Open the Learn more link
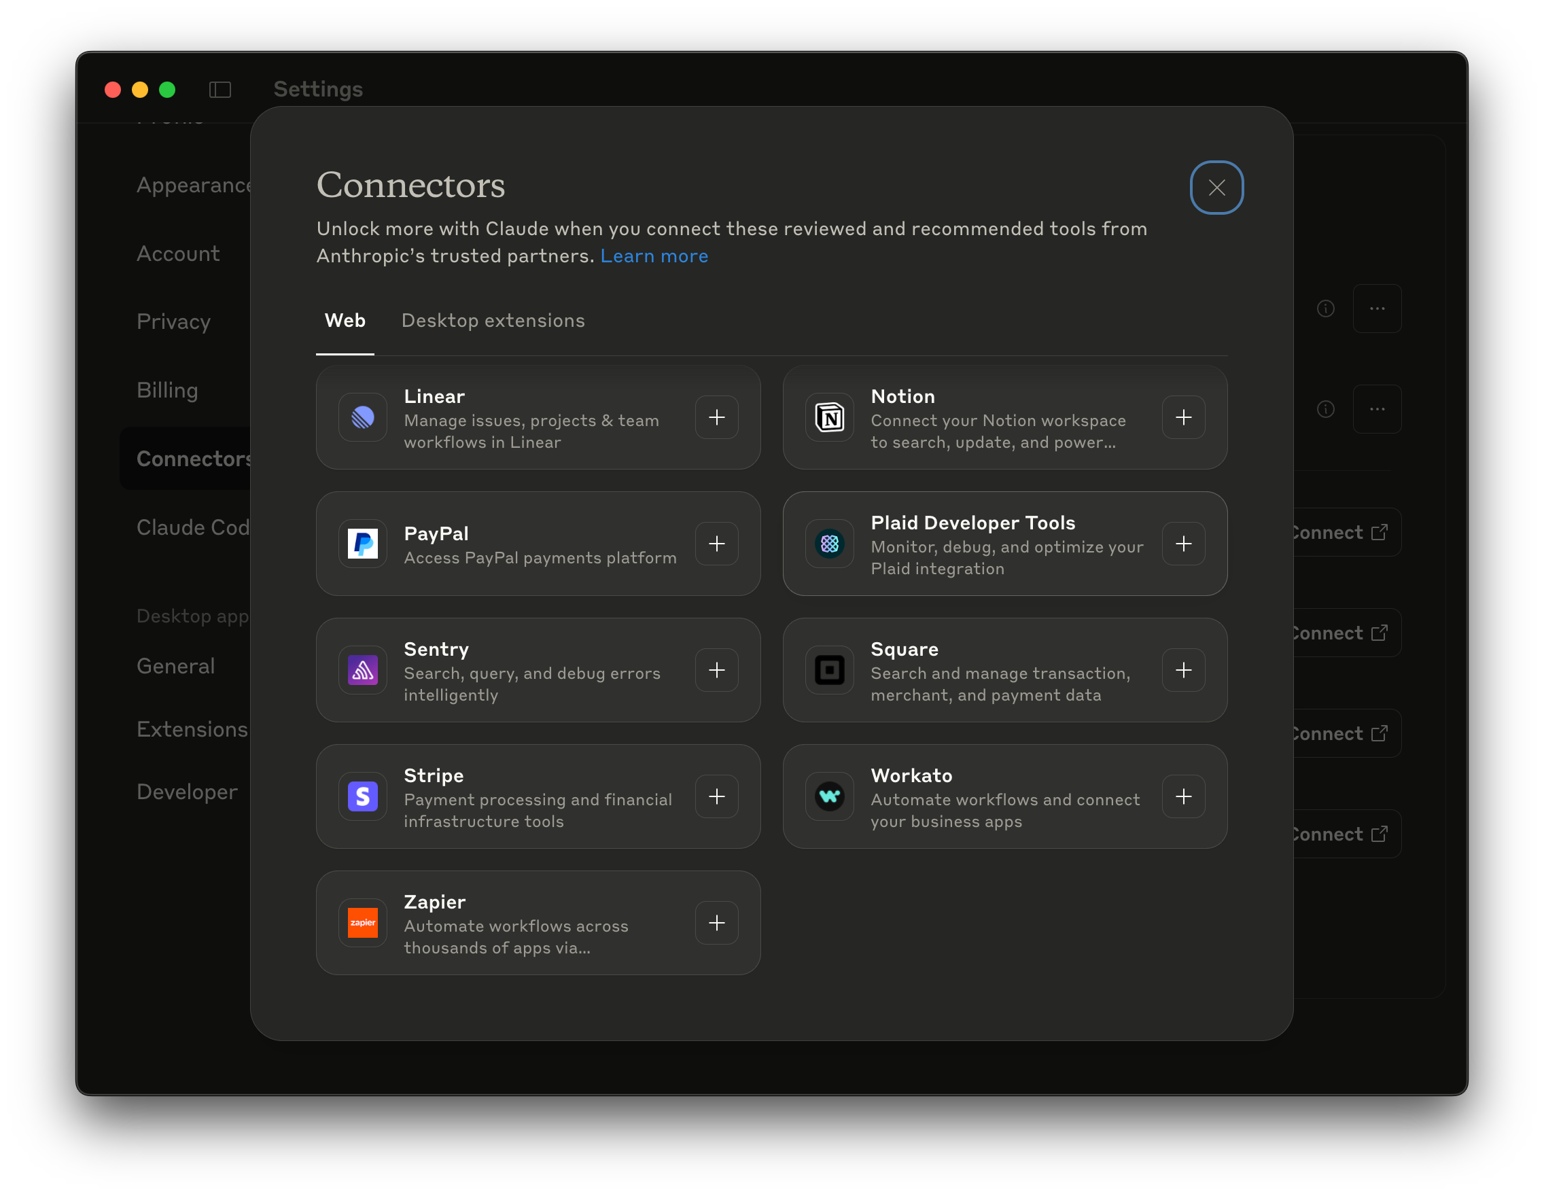 point(654,256)
